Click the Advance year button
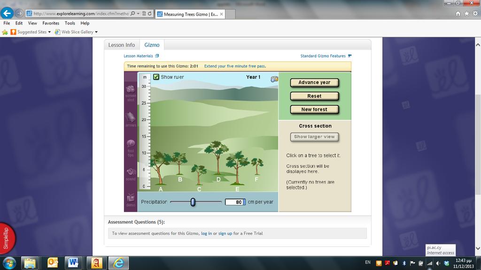The width and height of the screenshot is (481, 270). click(x=314, y=82)
